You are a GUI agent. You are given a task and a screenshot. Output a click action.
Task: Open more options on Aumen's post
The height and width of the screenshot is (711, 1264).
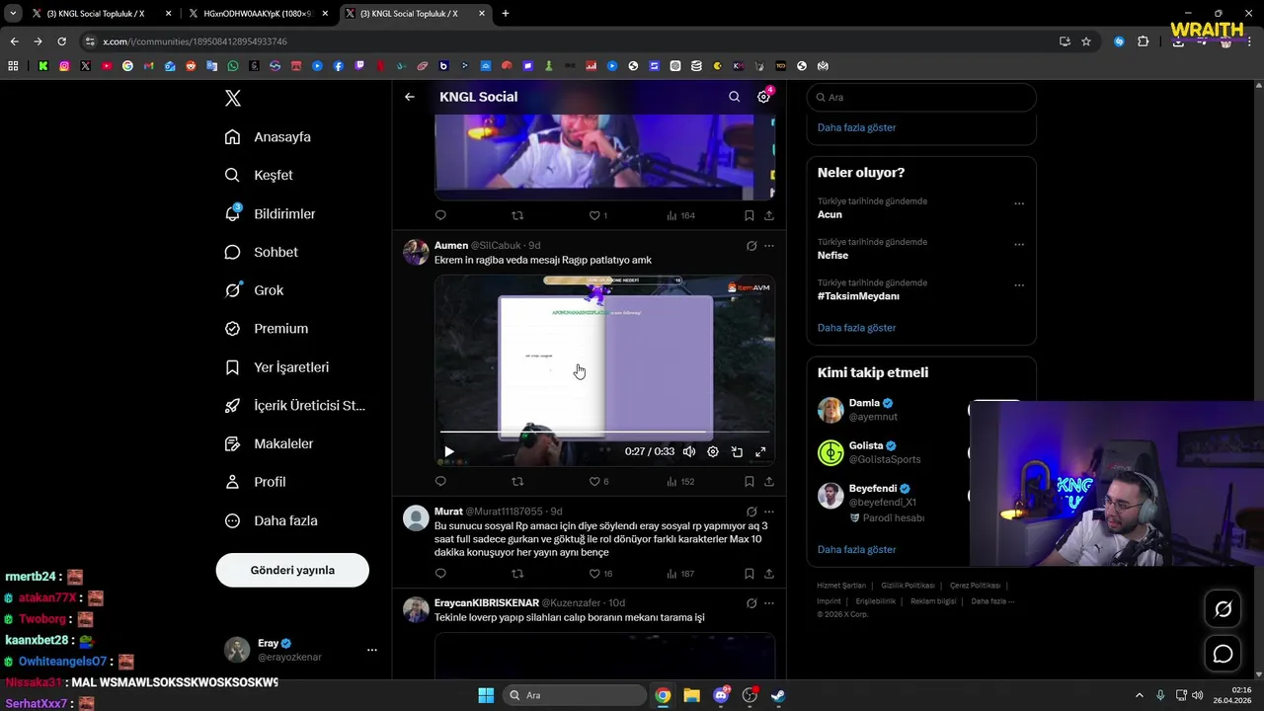coord(769,246)
